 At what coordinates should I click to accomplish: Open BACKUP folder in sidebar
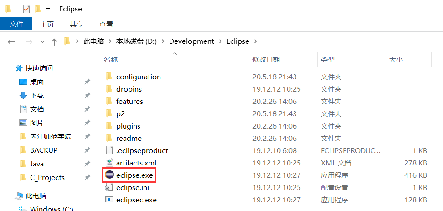click(x=43, y=150)
